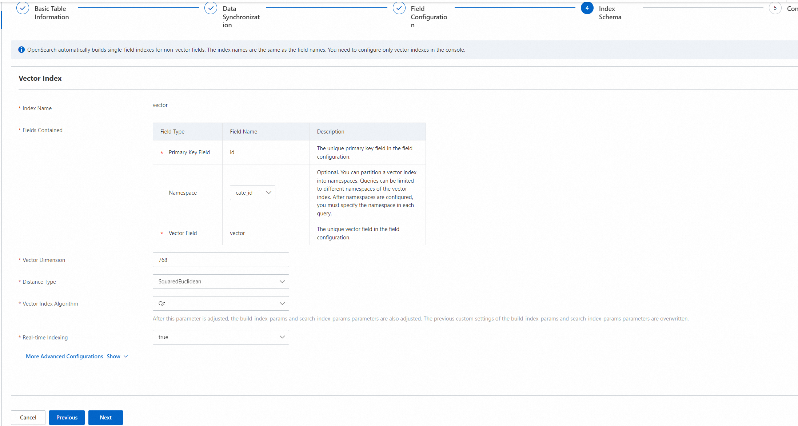This screenshot has width=798, height=426.
Task: Open the Distance Type SquaredEuclidean dropdown
Action: click(x=220, y=282)
